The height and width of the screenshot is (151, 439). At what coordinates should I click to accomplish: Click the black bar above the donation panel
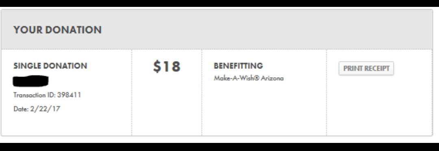click(x=219, y=3)
